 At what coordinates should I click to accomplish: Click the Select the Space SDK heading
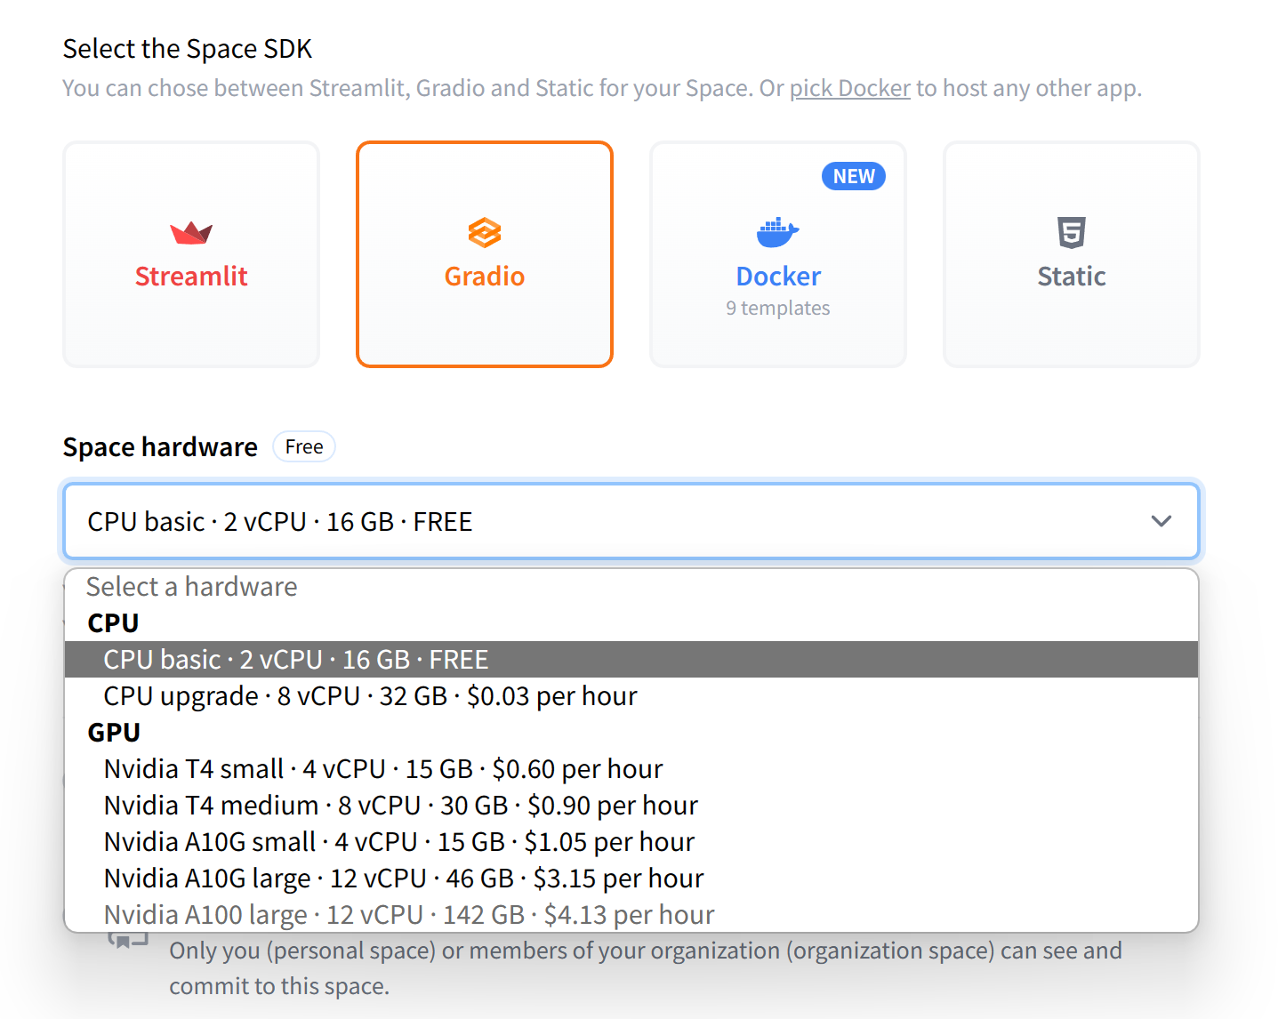[x=188, y=49]
